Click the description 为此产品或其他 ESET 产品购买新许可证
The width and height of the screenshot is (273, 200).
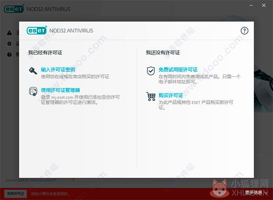(196, 105)
